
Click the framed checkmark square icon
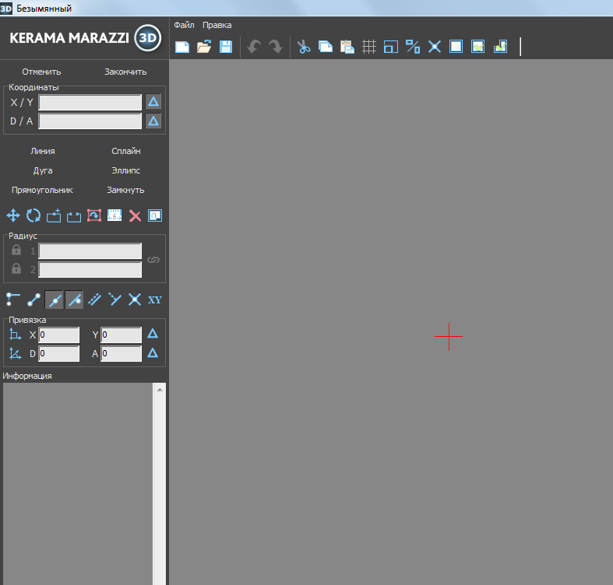tap(478, 47)
